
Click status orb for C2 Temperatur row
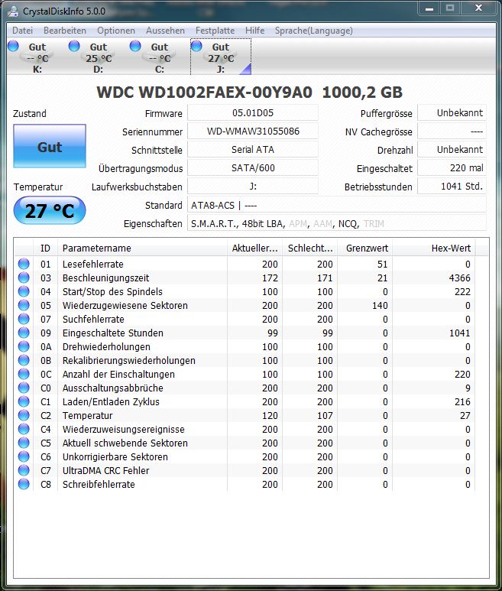(24, 415)
